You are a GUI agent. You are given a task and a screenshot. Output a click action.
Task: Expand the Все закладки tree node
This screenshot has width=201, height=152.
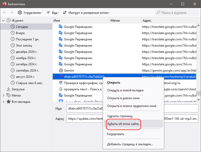pyautogui.click(x=3, y=102)
